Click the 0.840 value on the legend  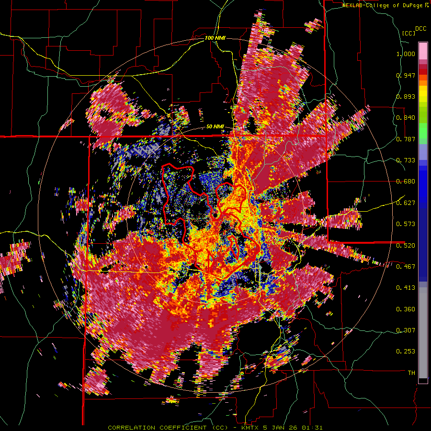tap(406, 118)
